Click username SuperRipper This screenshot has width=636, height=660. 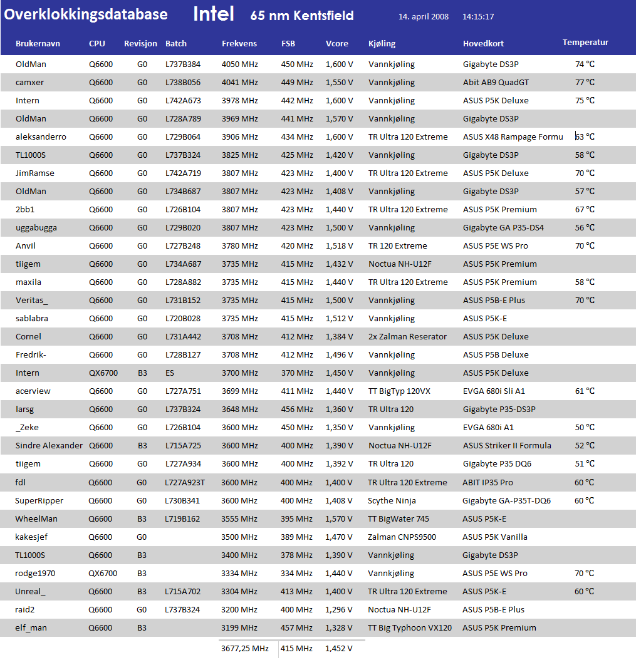coord(39,501)
